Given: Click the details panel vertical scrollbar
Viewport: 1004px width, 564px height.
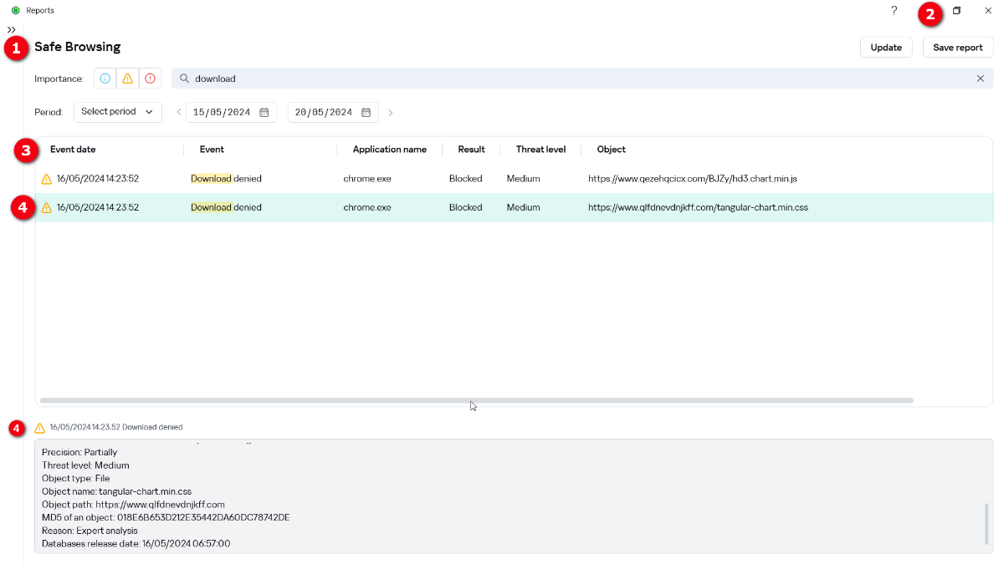Looking at the screenshot, I should [986, 523].
